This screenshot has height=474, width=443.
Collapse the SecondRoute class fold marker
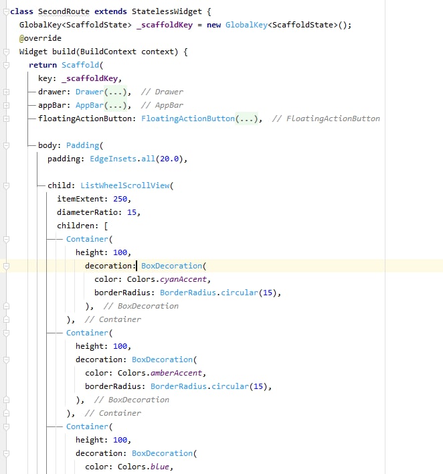pyautogui.click(x=6, y=12)
